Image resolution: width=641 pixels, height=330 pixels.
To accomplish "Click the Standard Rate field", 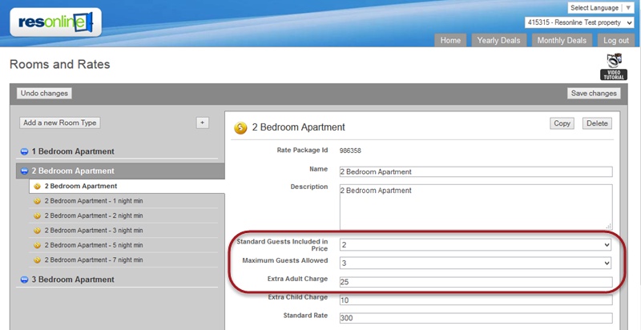I will point(476,318).
